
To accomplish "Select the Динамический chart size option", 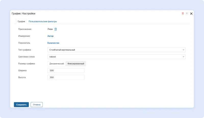I will point(57,64).
